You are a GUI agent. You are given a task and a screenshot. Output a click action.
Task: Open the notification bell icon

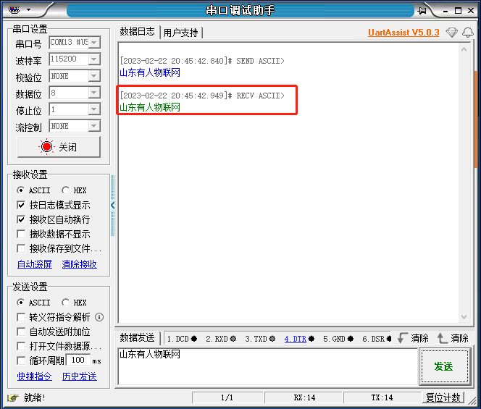tap(468, 32)
